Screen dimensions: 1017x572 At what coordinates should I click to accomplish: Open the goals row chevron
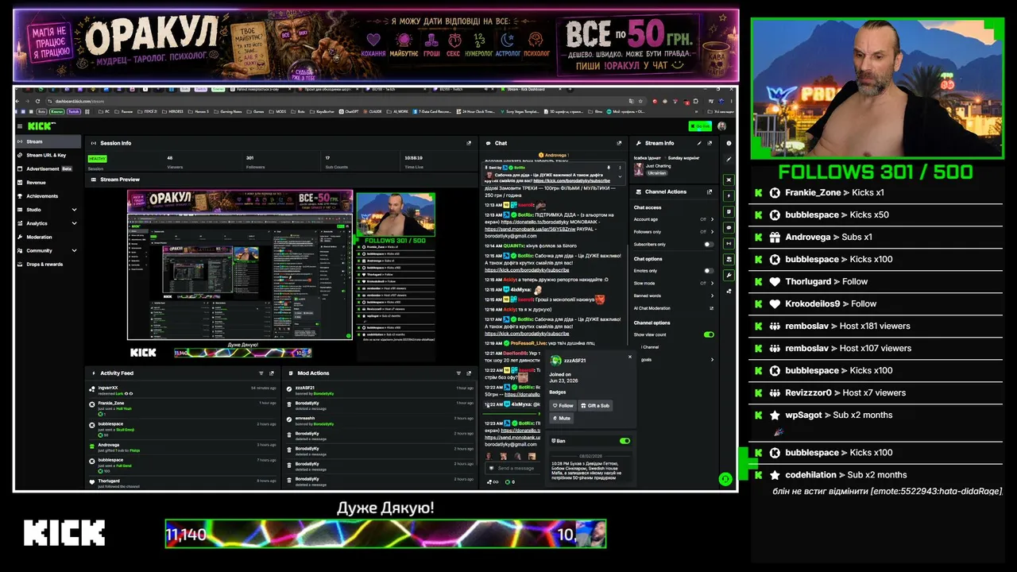point(711,360)
